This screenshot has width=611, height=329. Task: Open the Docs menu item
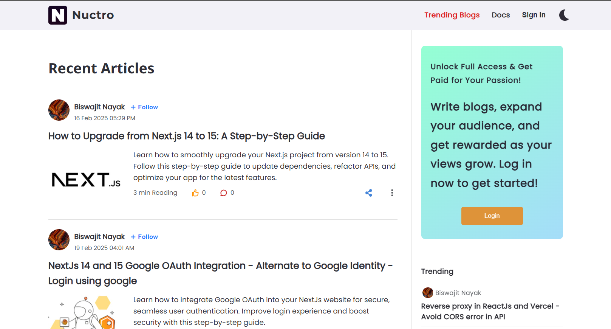point(501,15)
